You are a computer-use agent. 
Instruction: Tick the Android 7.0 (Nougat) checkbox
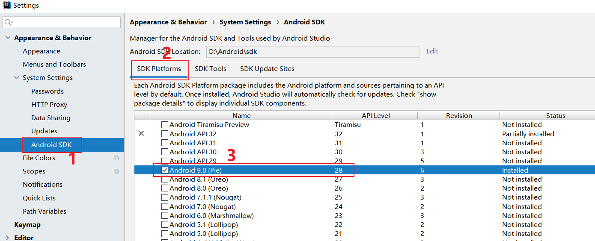165,207
